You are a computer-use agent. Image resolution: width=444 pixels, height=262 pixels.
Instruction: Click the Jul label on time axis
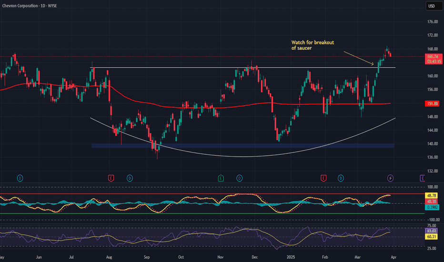(71, 257)
